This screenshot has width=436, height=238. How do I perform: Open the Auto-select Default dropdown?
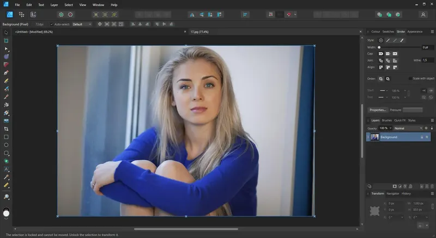point(82,24)
